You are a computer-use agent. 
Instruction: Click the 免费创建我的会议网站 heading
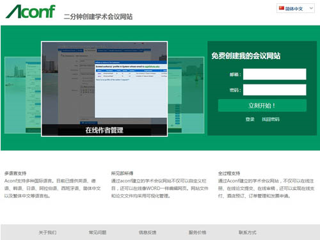[x=246, y=56]
